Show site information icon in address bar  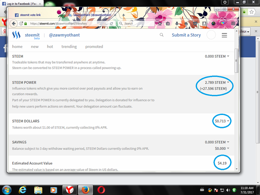pos(21,24)
